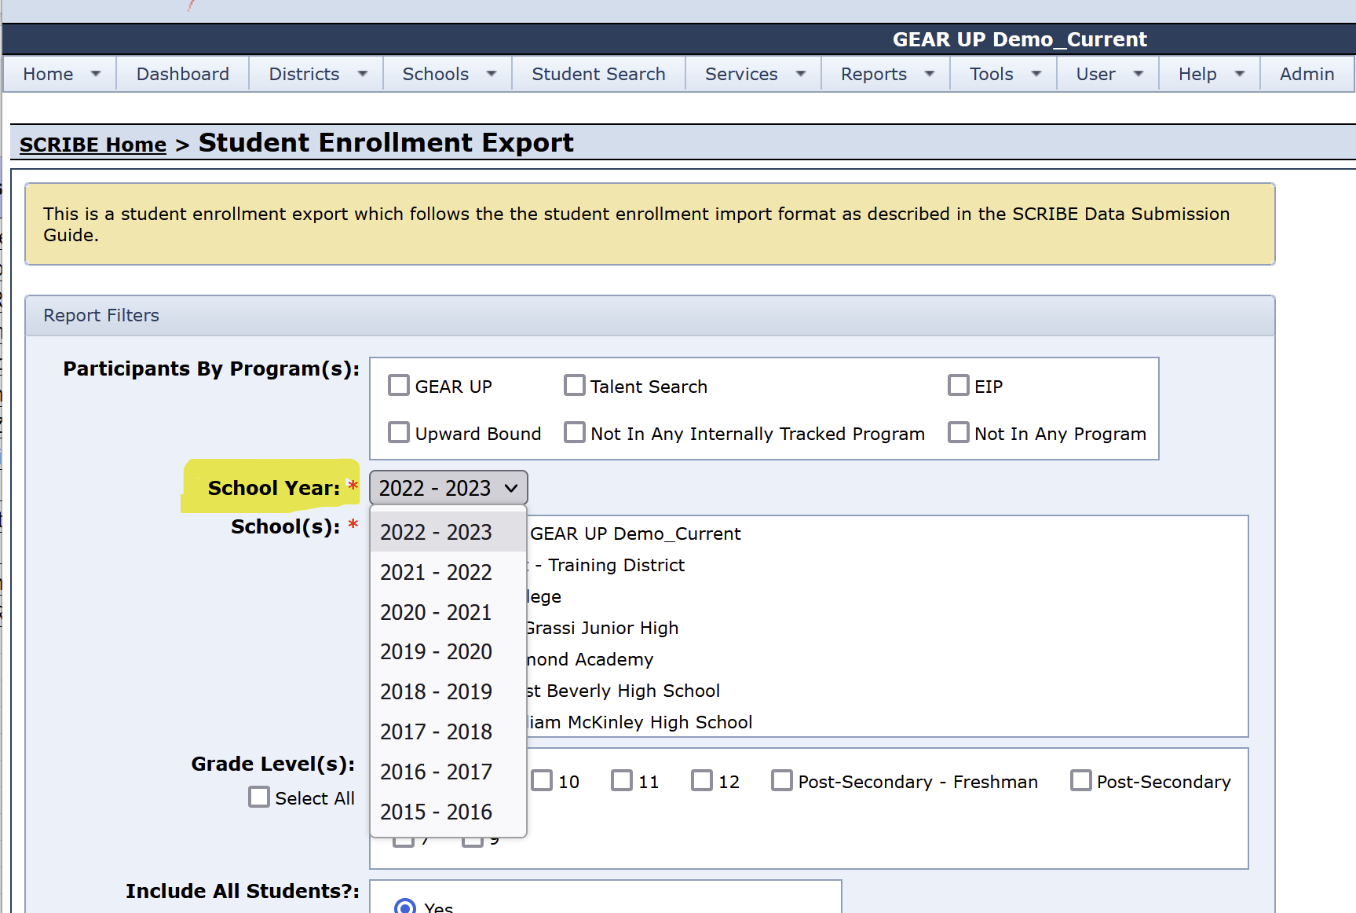The image size is (1356, 913).
Task: Click the User menu arrow icon
Action: (1139, 74)
